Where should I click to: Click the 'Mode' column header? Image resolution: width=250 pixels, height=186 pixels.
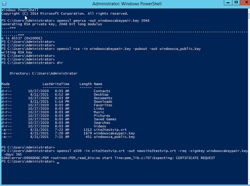point(6,84)
